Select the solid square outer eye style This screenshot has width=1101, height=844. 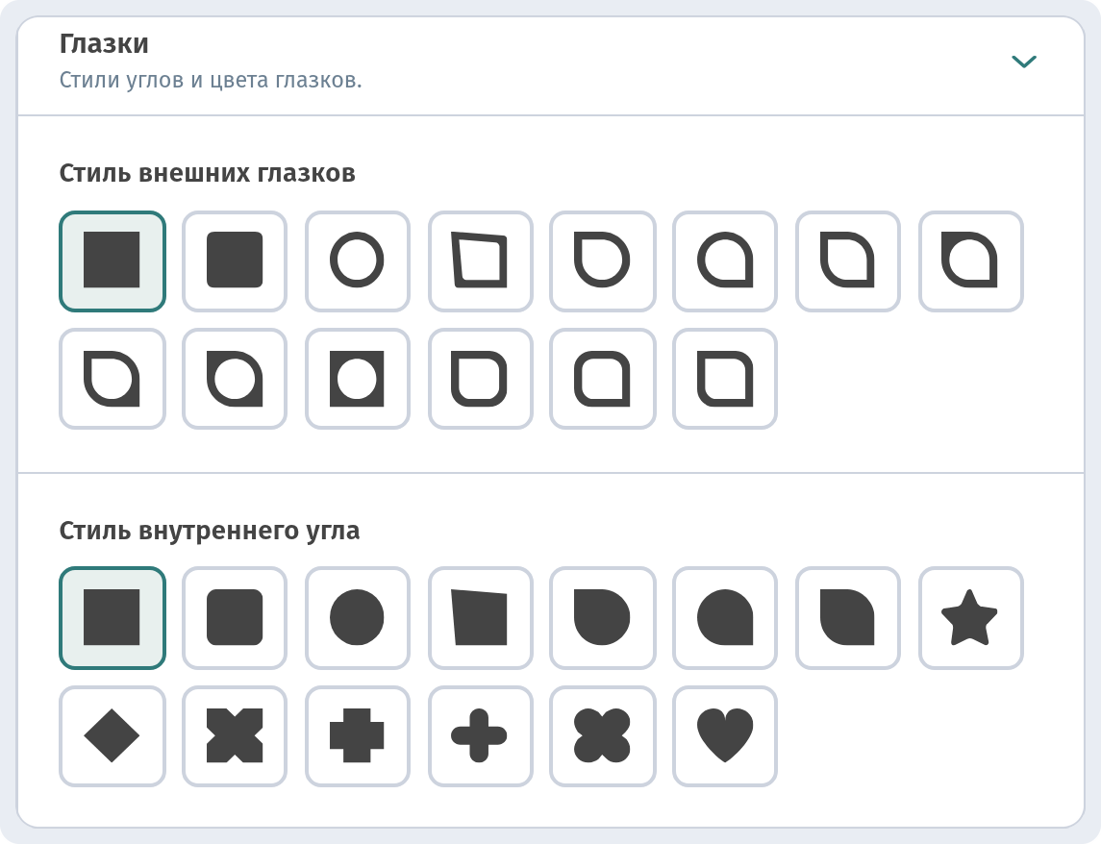click(113, 261)
